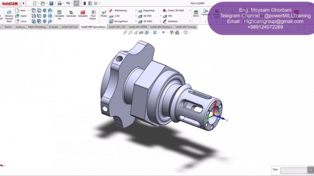This screenshot has width=314, height=176.
Task: Click the Engraving operation
Action: (x=147, y=10)
